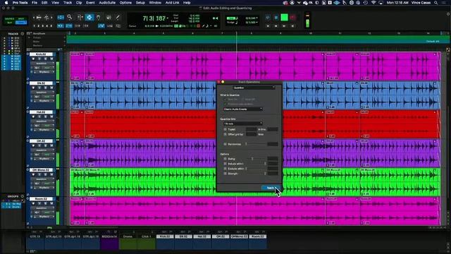Open macOS Spotlight search icon
451x254 pixels.
(x=436, y=3)
